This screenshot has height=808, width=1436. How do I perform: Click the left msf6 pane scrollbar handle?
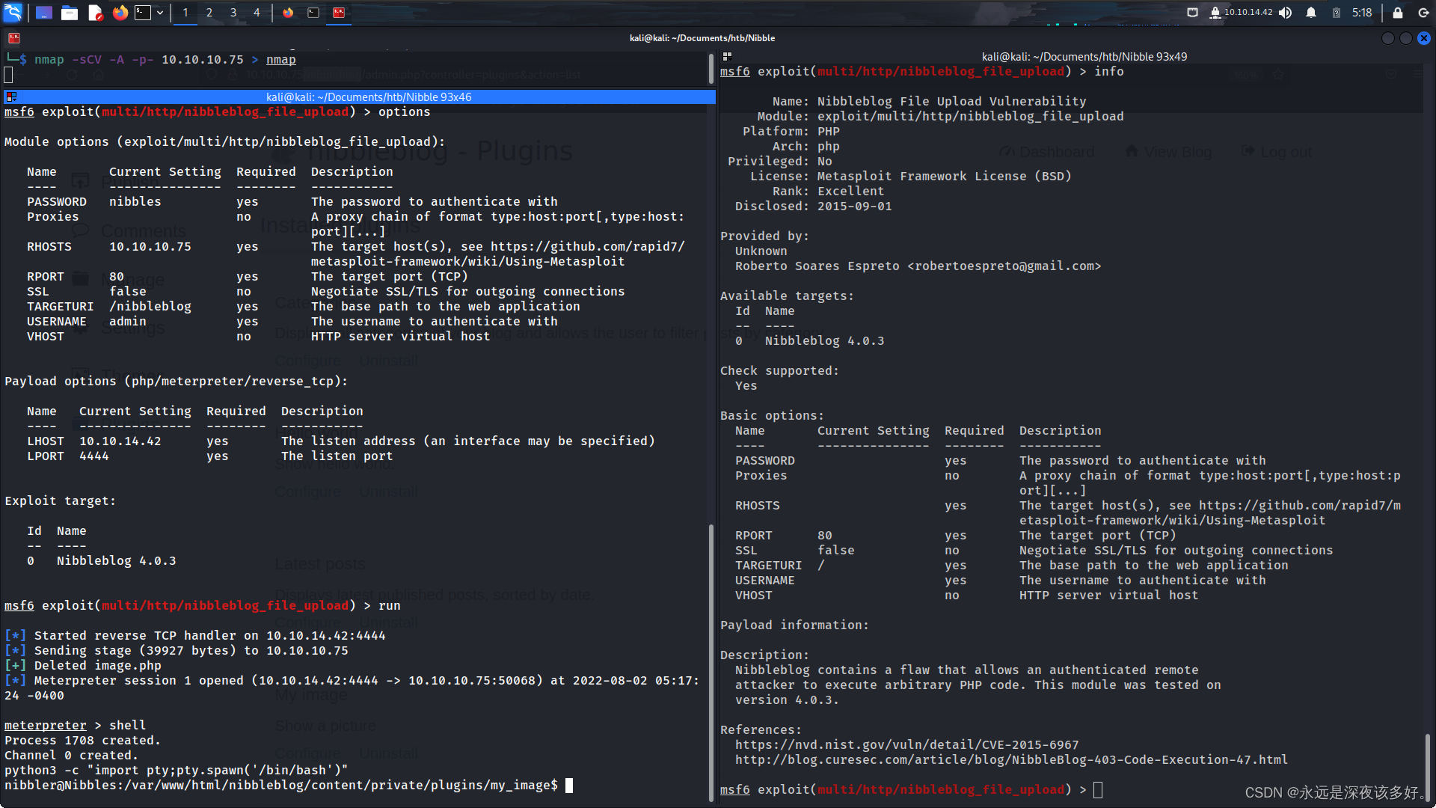click(x=711, y=662)
